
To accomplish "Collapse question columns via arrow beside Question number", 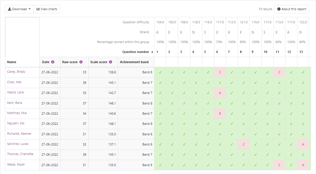I will [x=153, y=52].
